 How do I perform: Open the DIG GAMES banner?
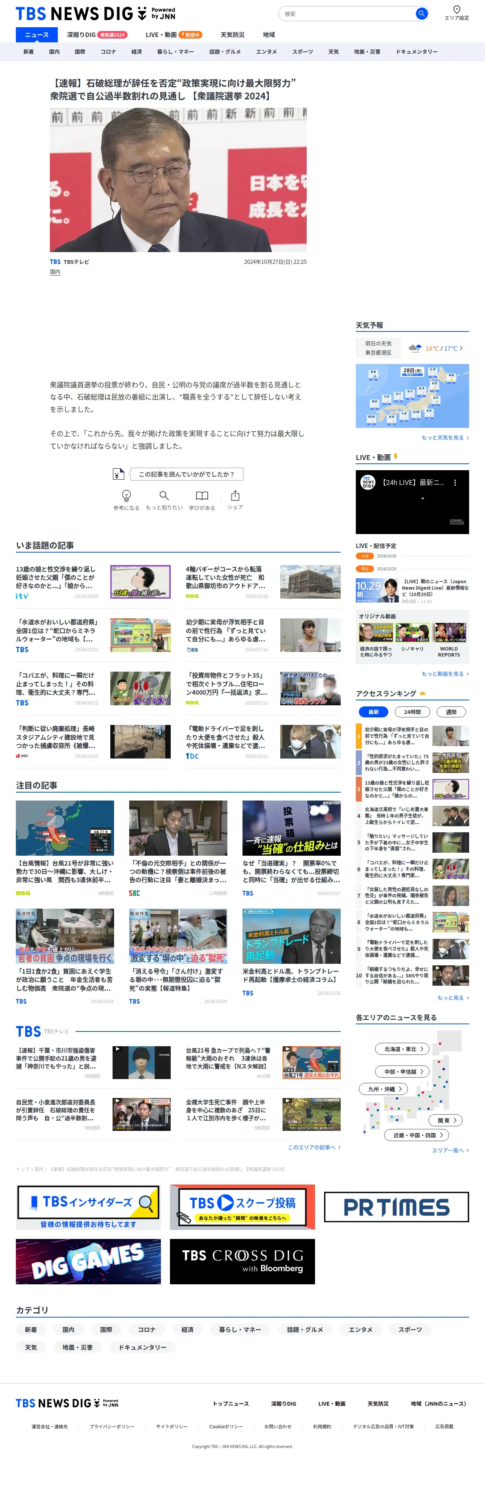point(88,1262)
